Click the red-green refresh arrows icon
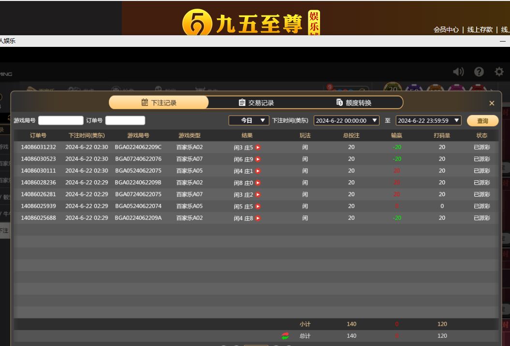The height and width of the screenshot is (346, 510). 285,336
